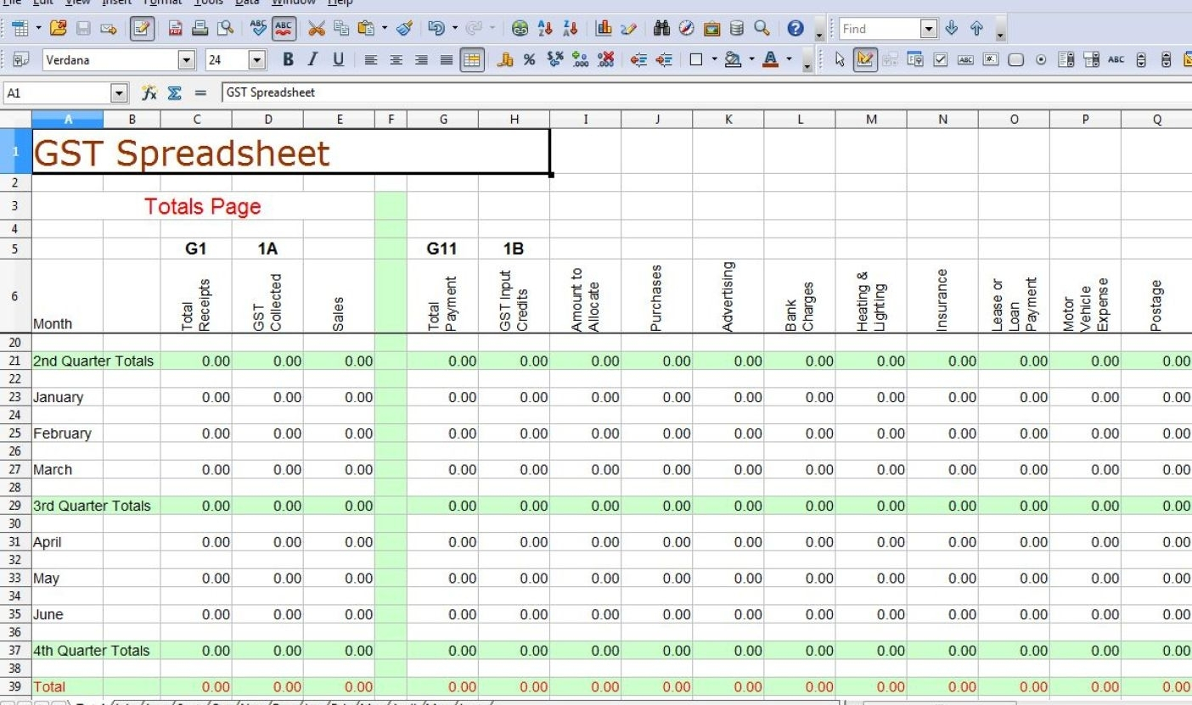Add a decimal place
1192x705 pixels.
pos(581,60)
